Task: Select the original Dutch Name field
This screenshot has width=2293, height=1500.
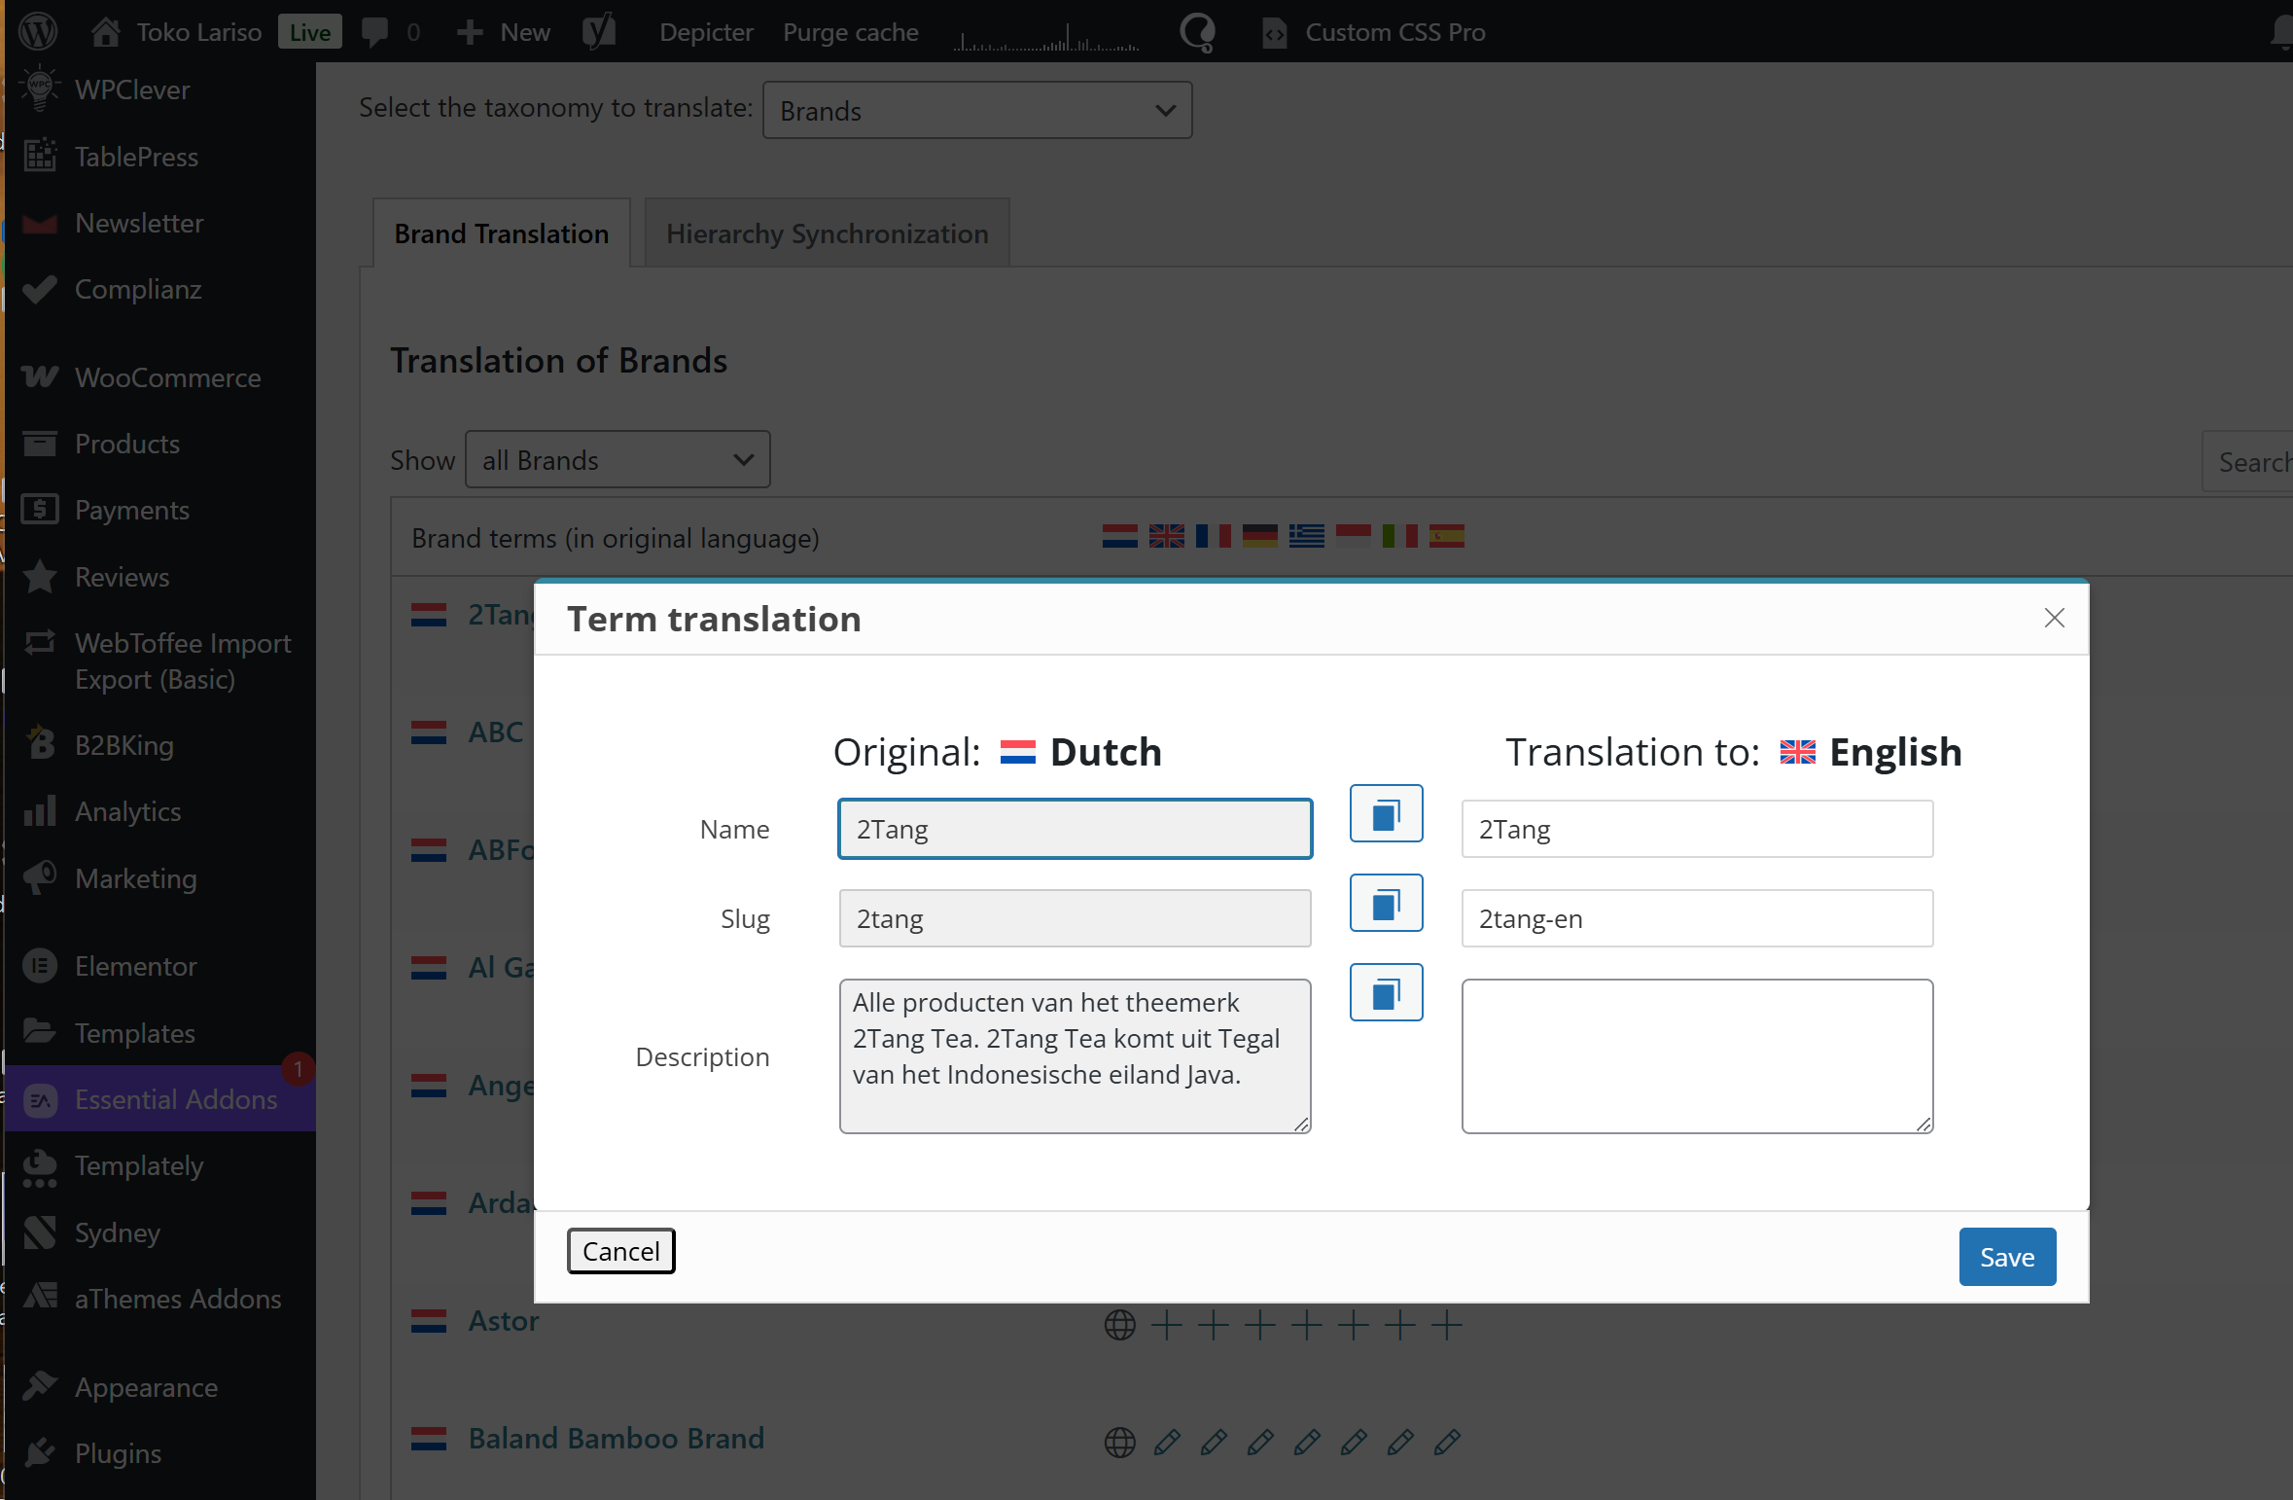Action: pyautogui.click(x=1075, y=829)
